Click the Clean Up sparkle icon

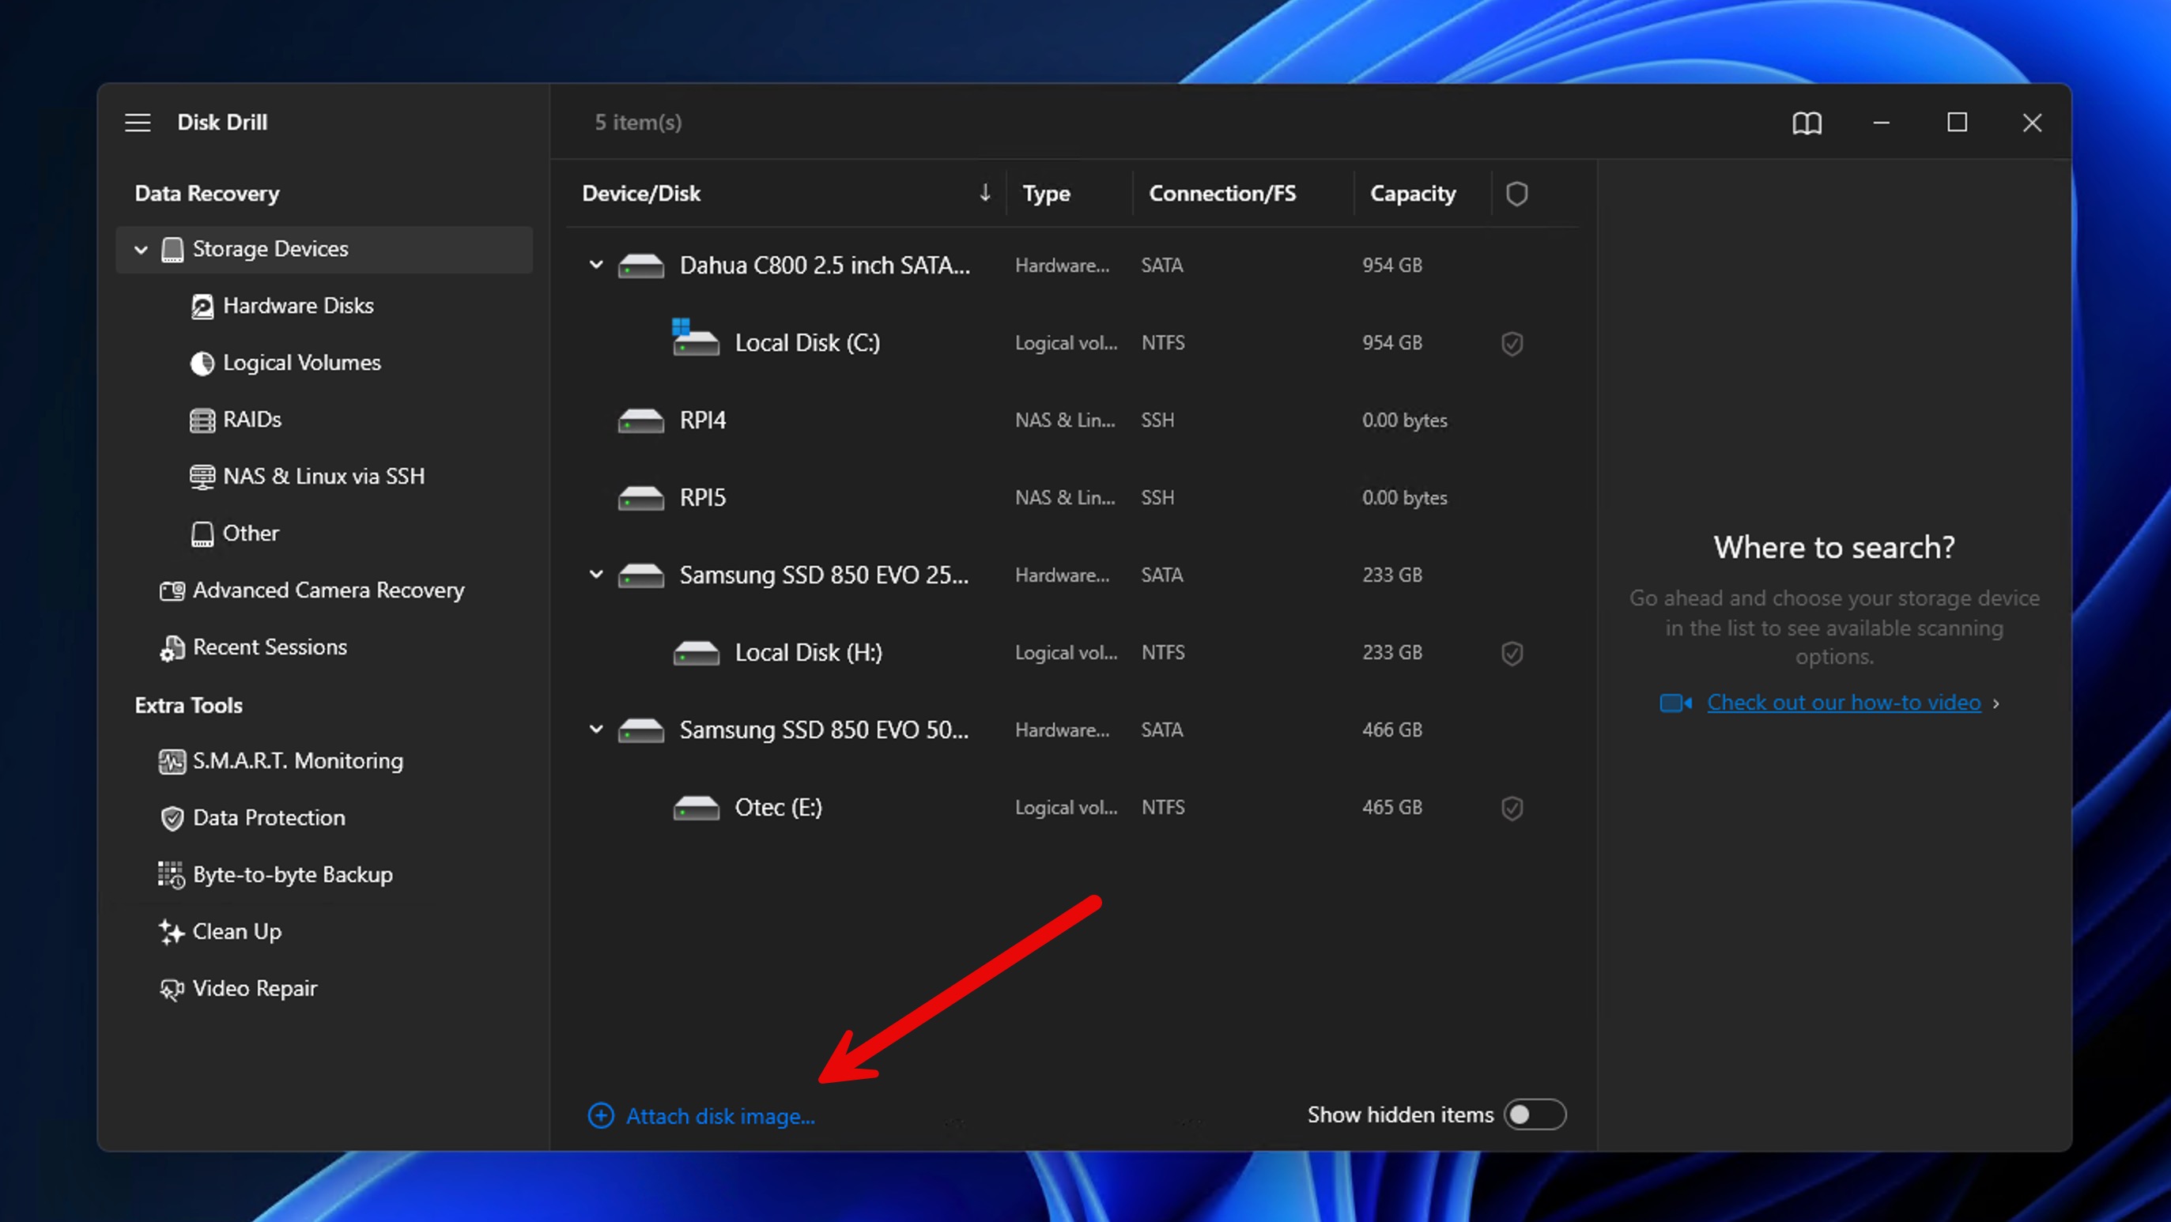coord(171,932)
